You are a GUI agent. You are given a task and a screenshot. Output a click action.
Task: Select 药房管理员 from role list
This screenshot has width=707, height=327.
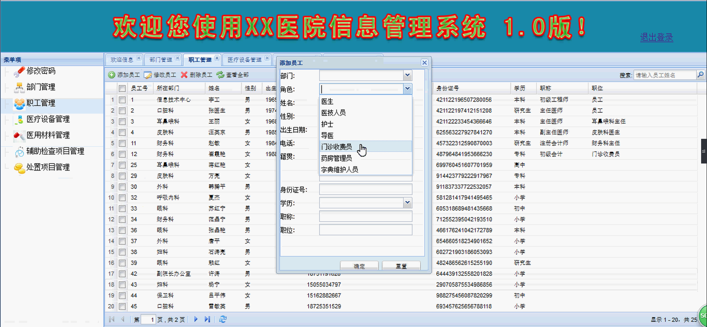click(x=366, y=158)
